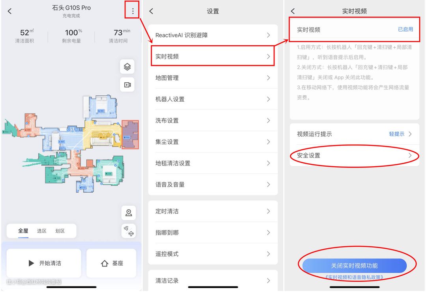Tap the map layers icon
This screenshot has width=426, height=292.
tap(127, 67)
